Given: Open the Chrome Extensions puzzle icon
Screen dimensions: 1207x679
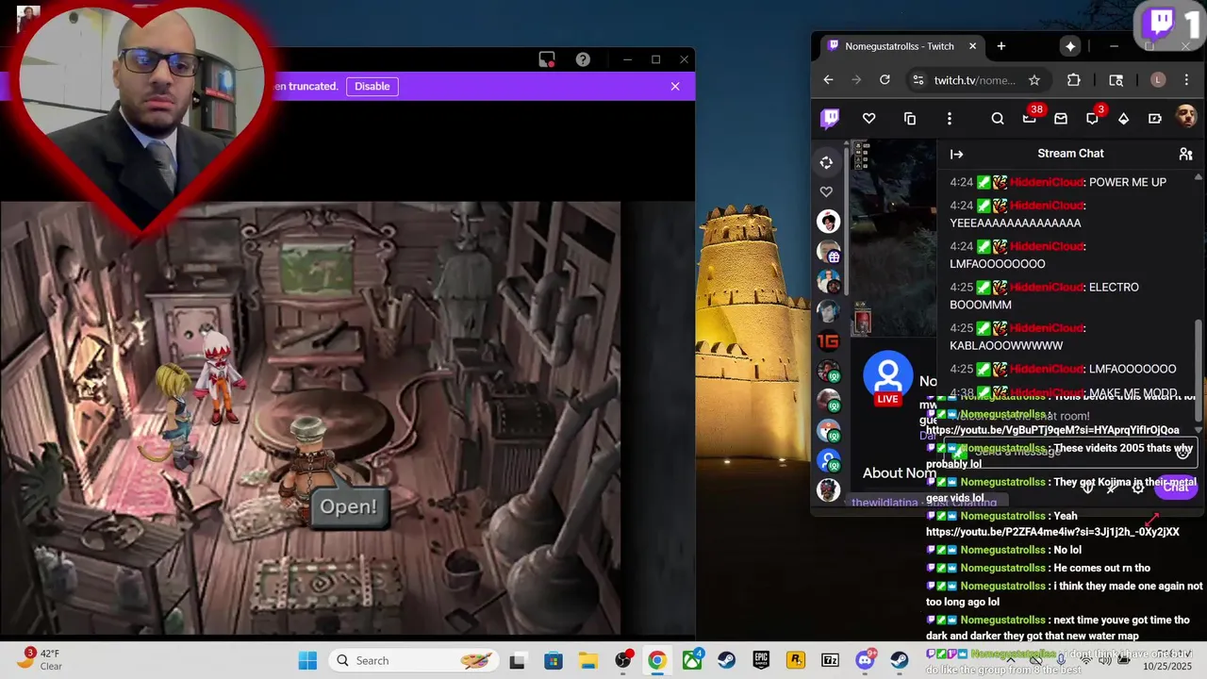Looking at the screenshot, I should [x=1073, y=80].
